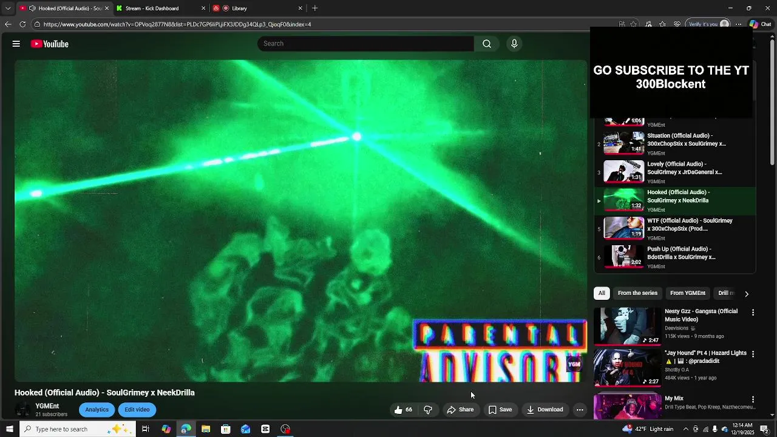View site information lock icon

pyautogui.click(x=37, y=24)
